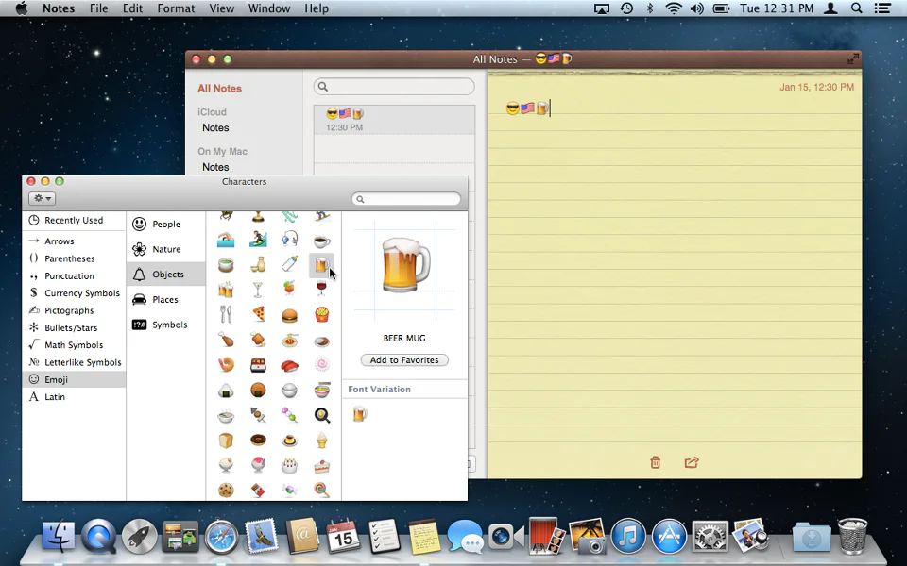The width and height of the screenshot is (907, 566).
Task: Select the chocolate chip cookie emoji
Action: point(226,491)
